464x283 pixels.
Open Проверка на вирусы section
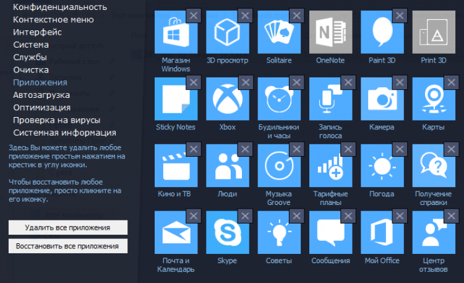56,120
